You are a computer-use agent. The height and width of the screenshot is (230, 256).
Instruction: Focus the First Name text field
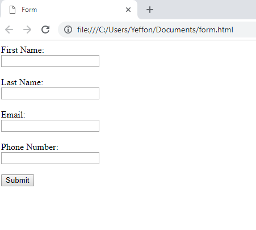50,61
